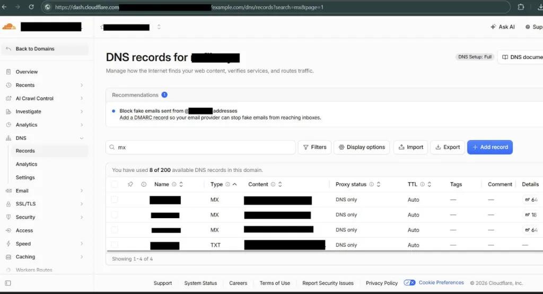This screenshot has width=543, height=294.
Task: Sort records by Proxy status
Action: coord(379,185)
